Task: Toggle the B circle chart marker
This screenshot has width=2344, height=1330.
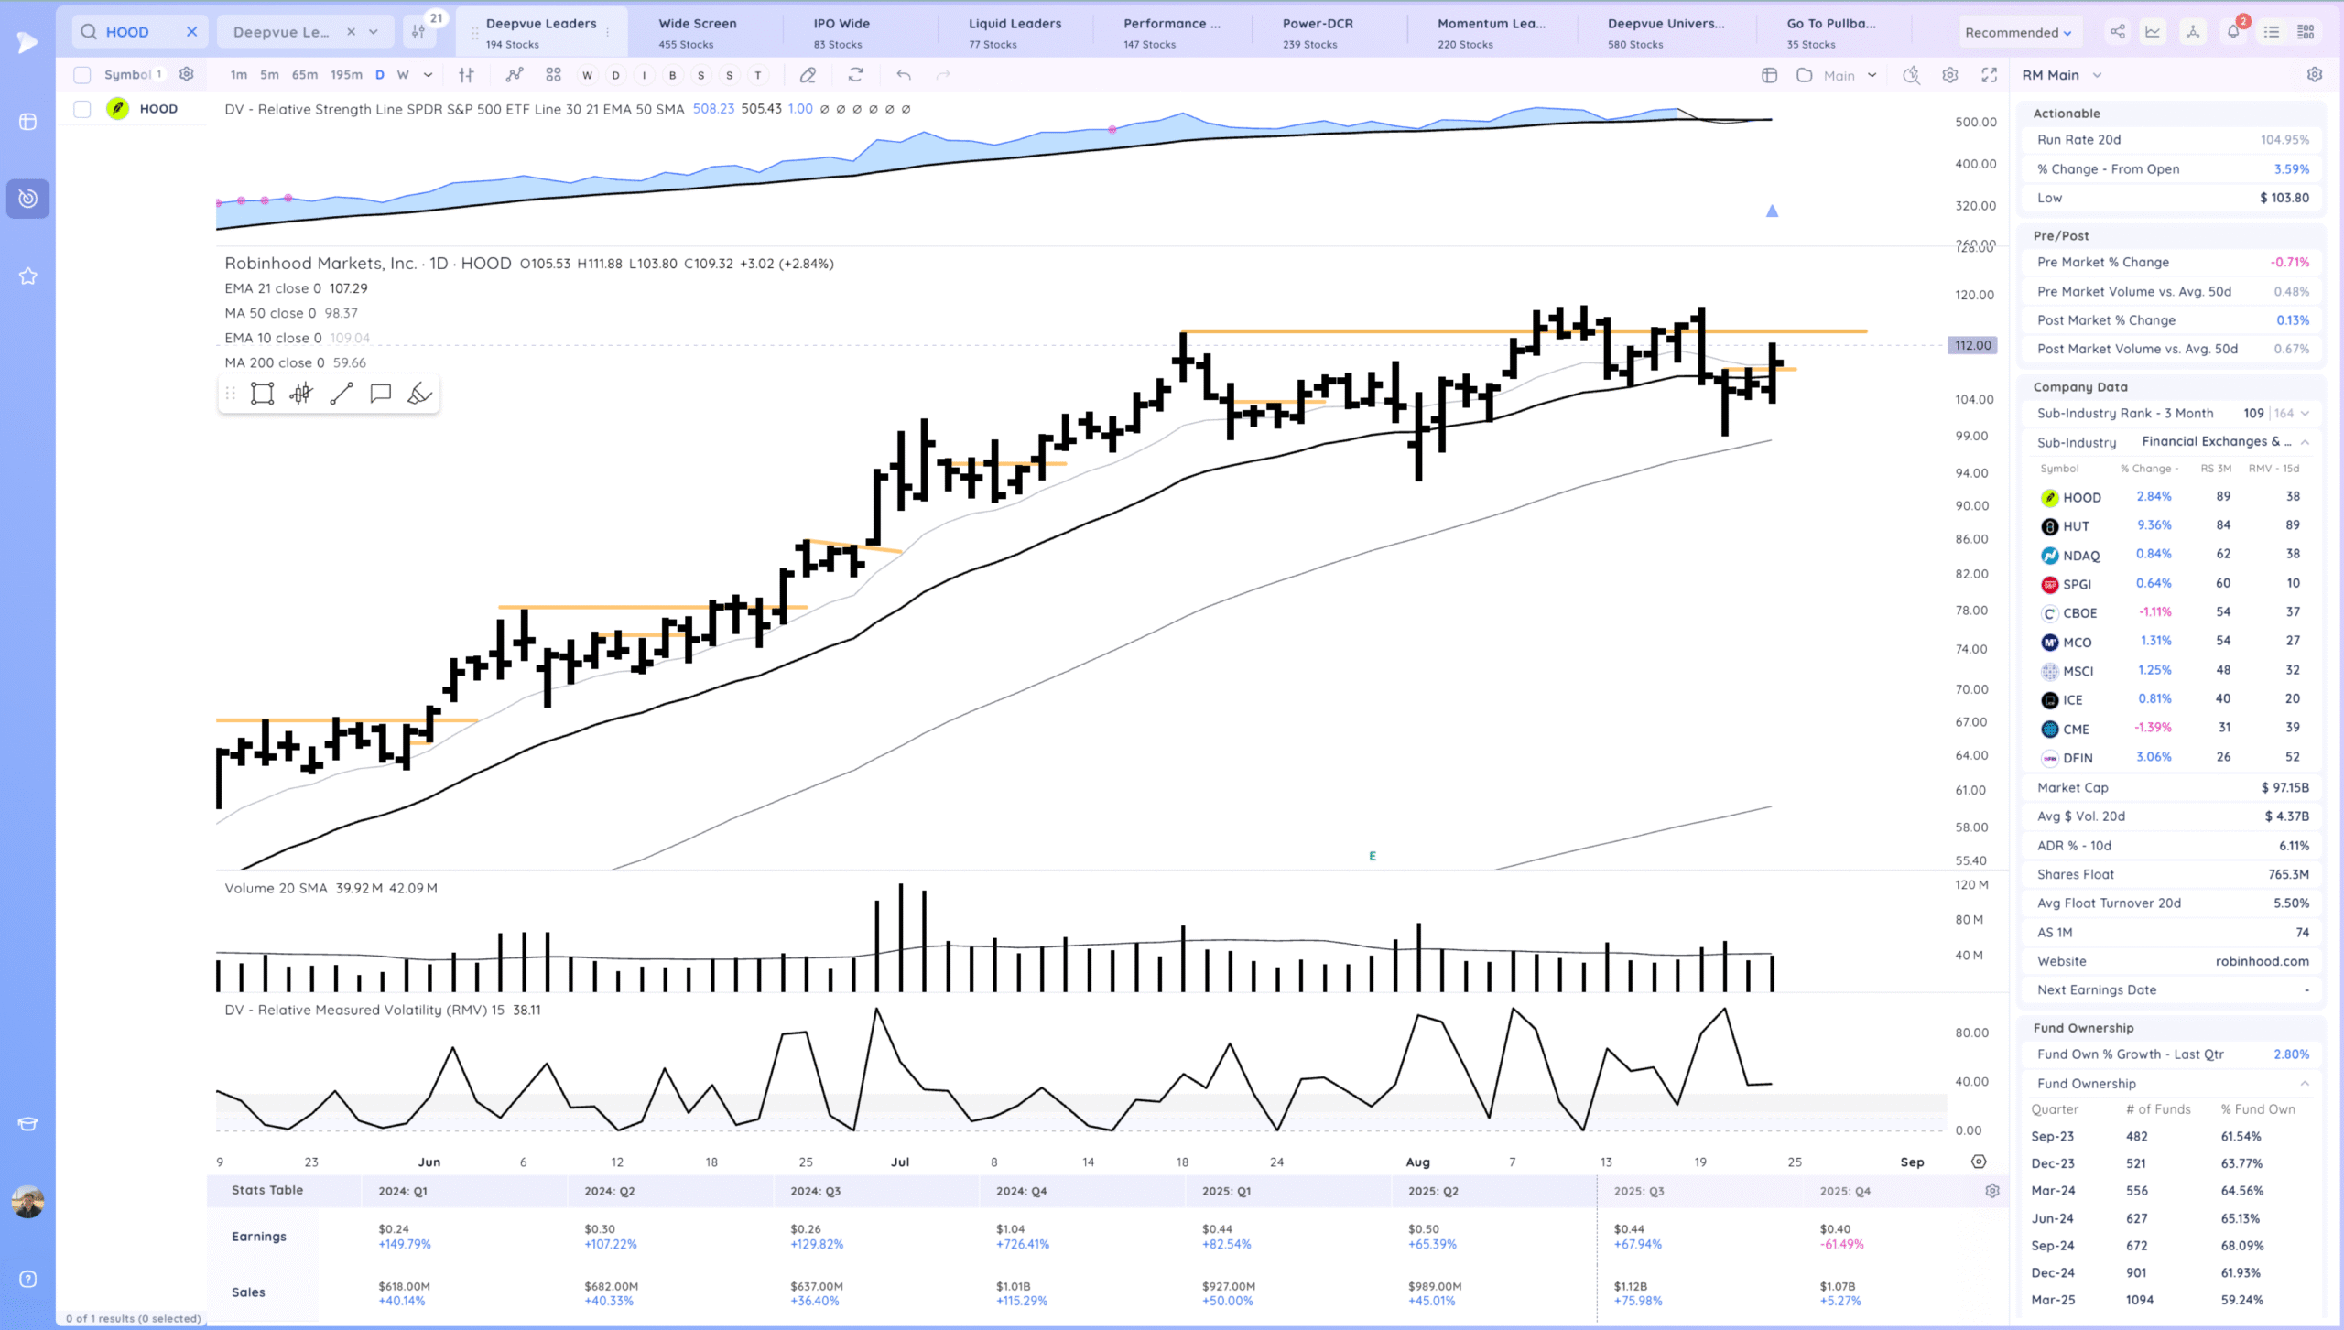Action: 672,75
